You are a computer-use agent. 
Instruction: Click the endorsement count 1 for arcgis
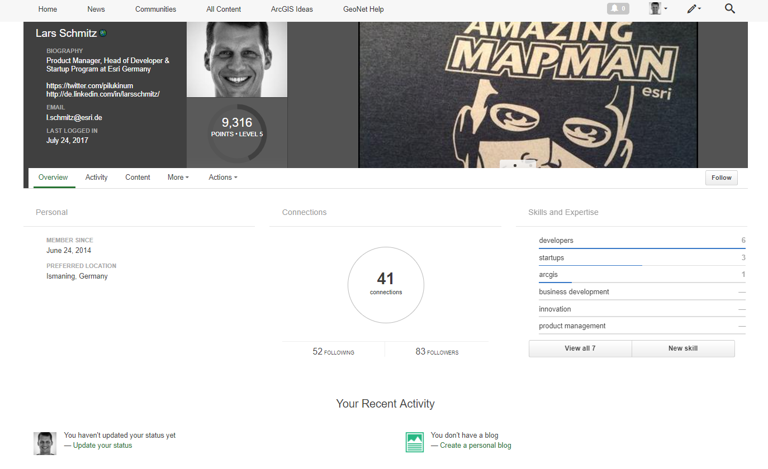click(743, 275)
